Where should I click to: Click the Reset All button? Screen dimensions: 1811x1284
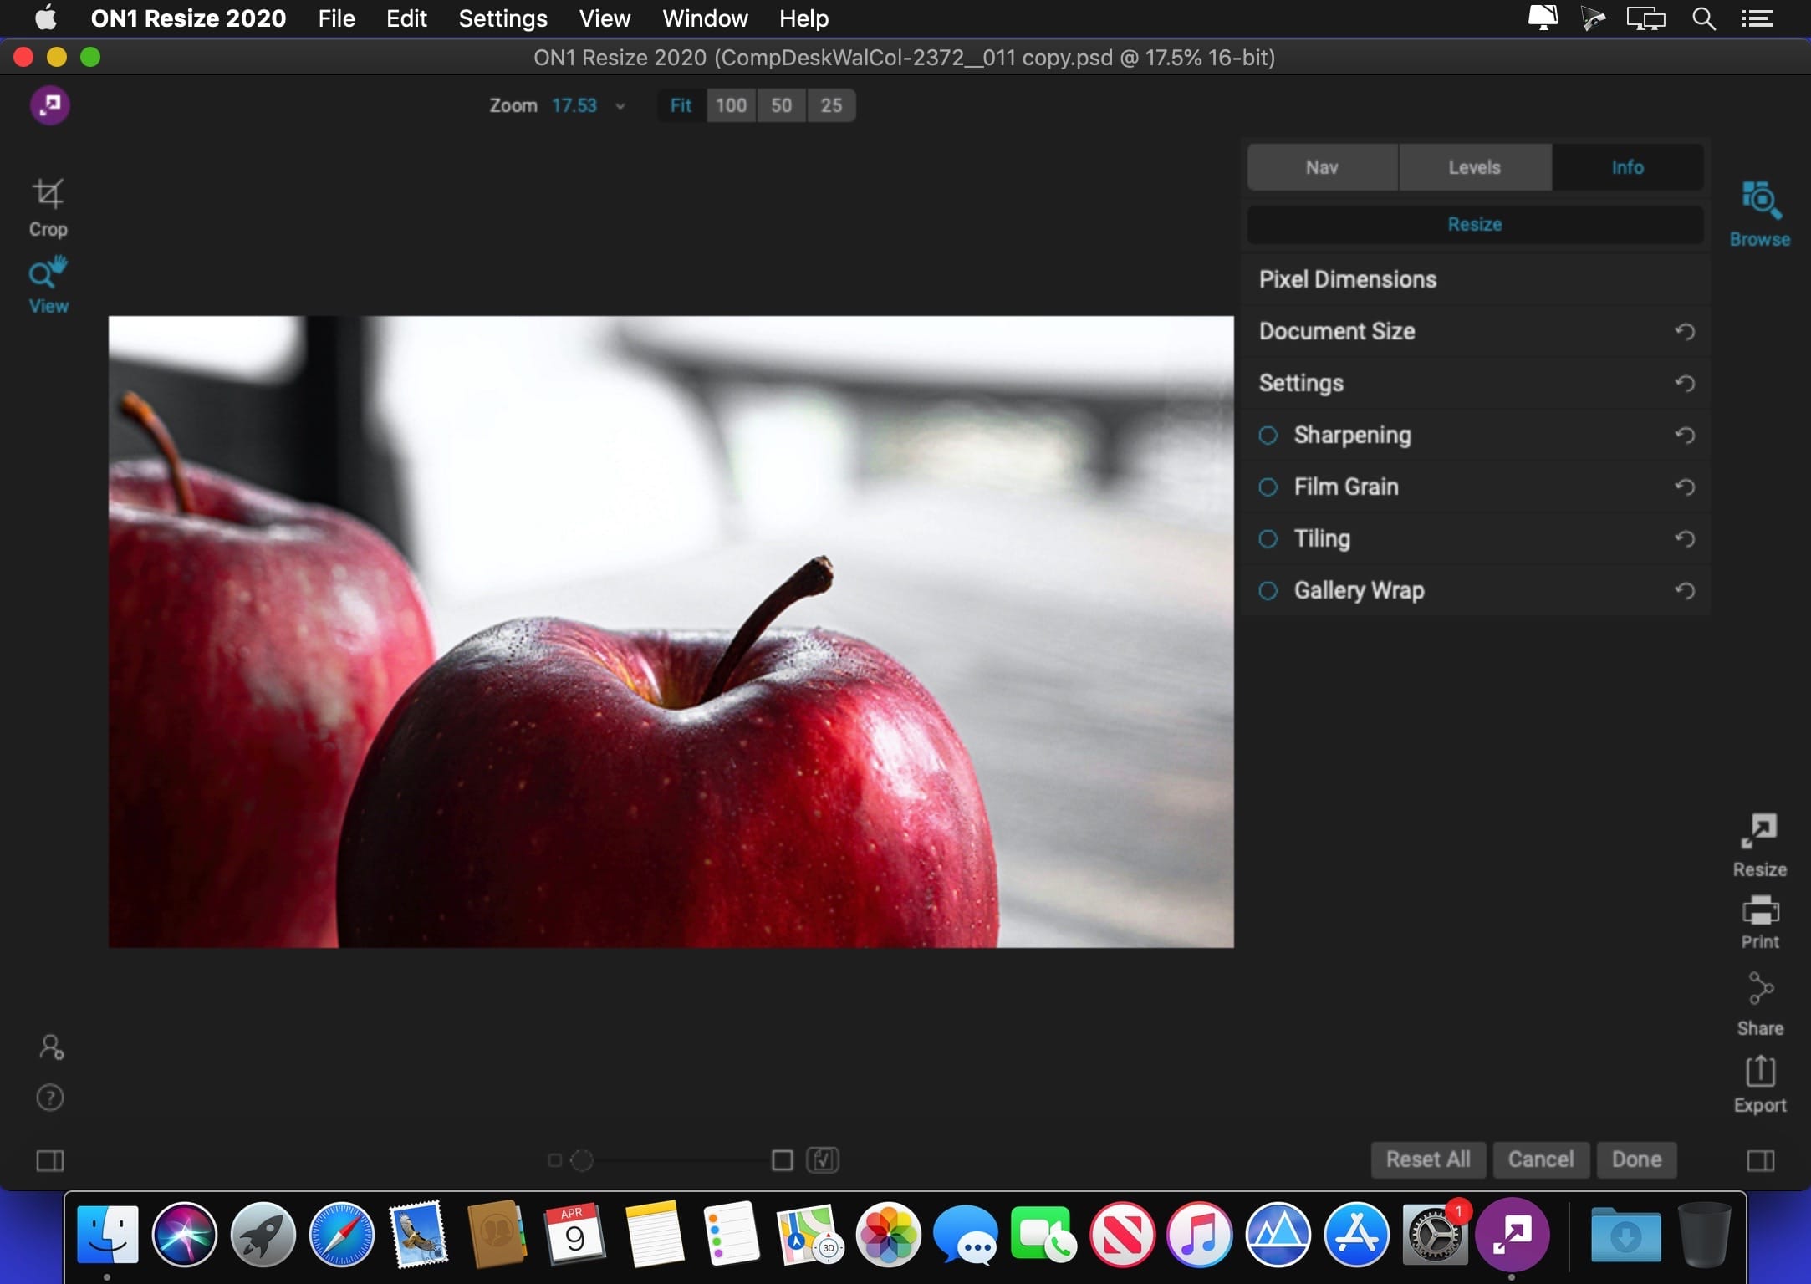click(1427, 1159)
